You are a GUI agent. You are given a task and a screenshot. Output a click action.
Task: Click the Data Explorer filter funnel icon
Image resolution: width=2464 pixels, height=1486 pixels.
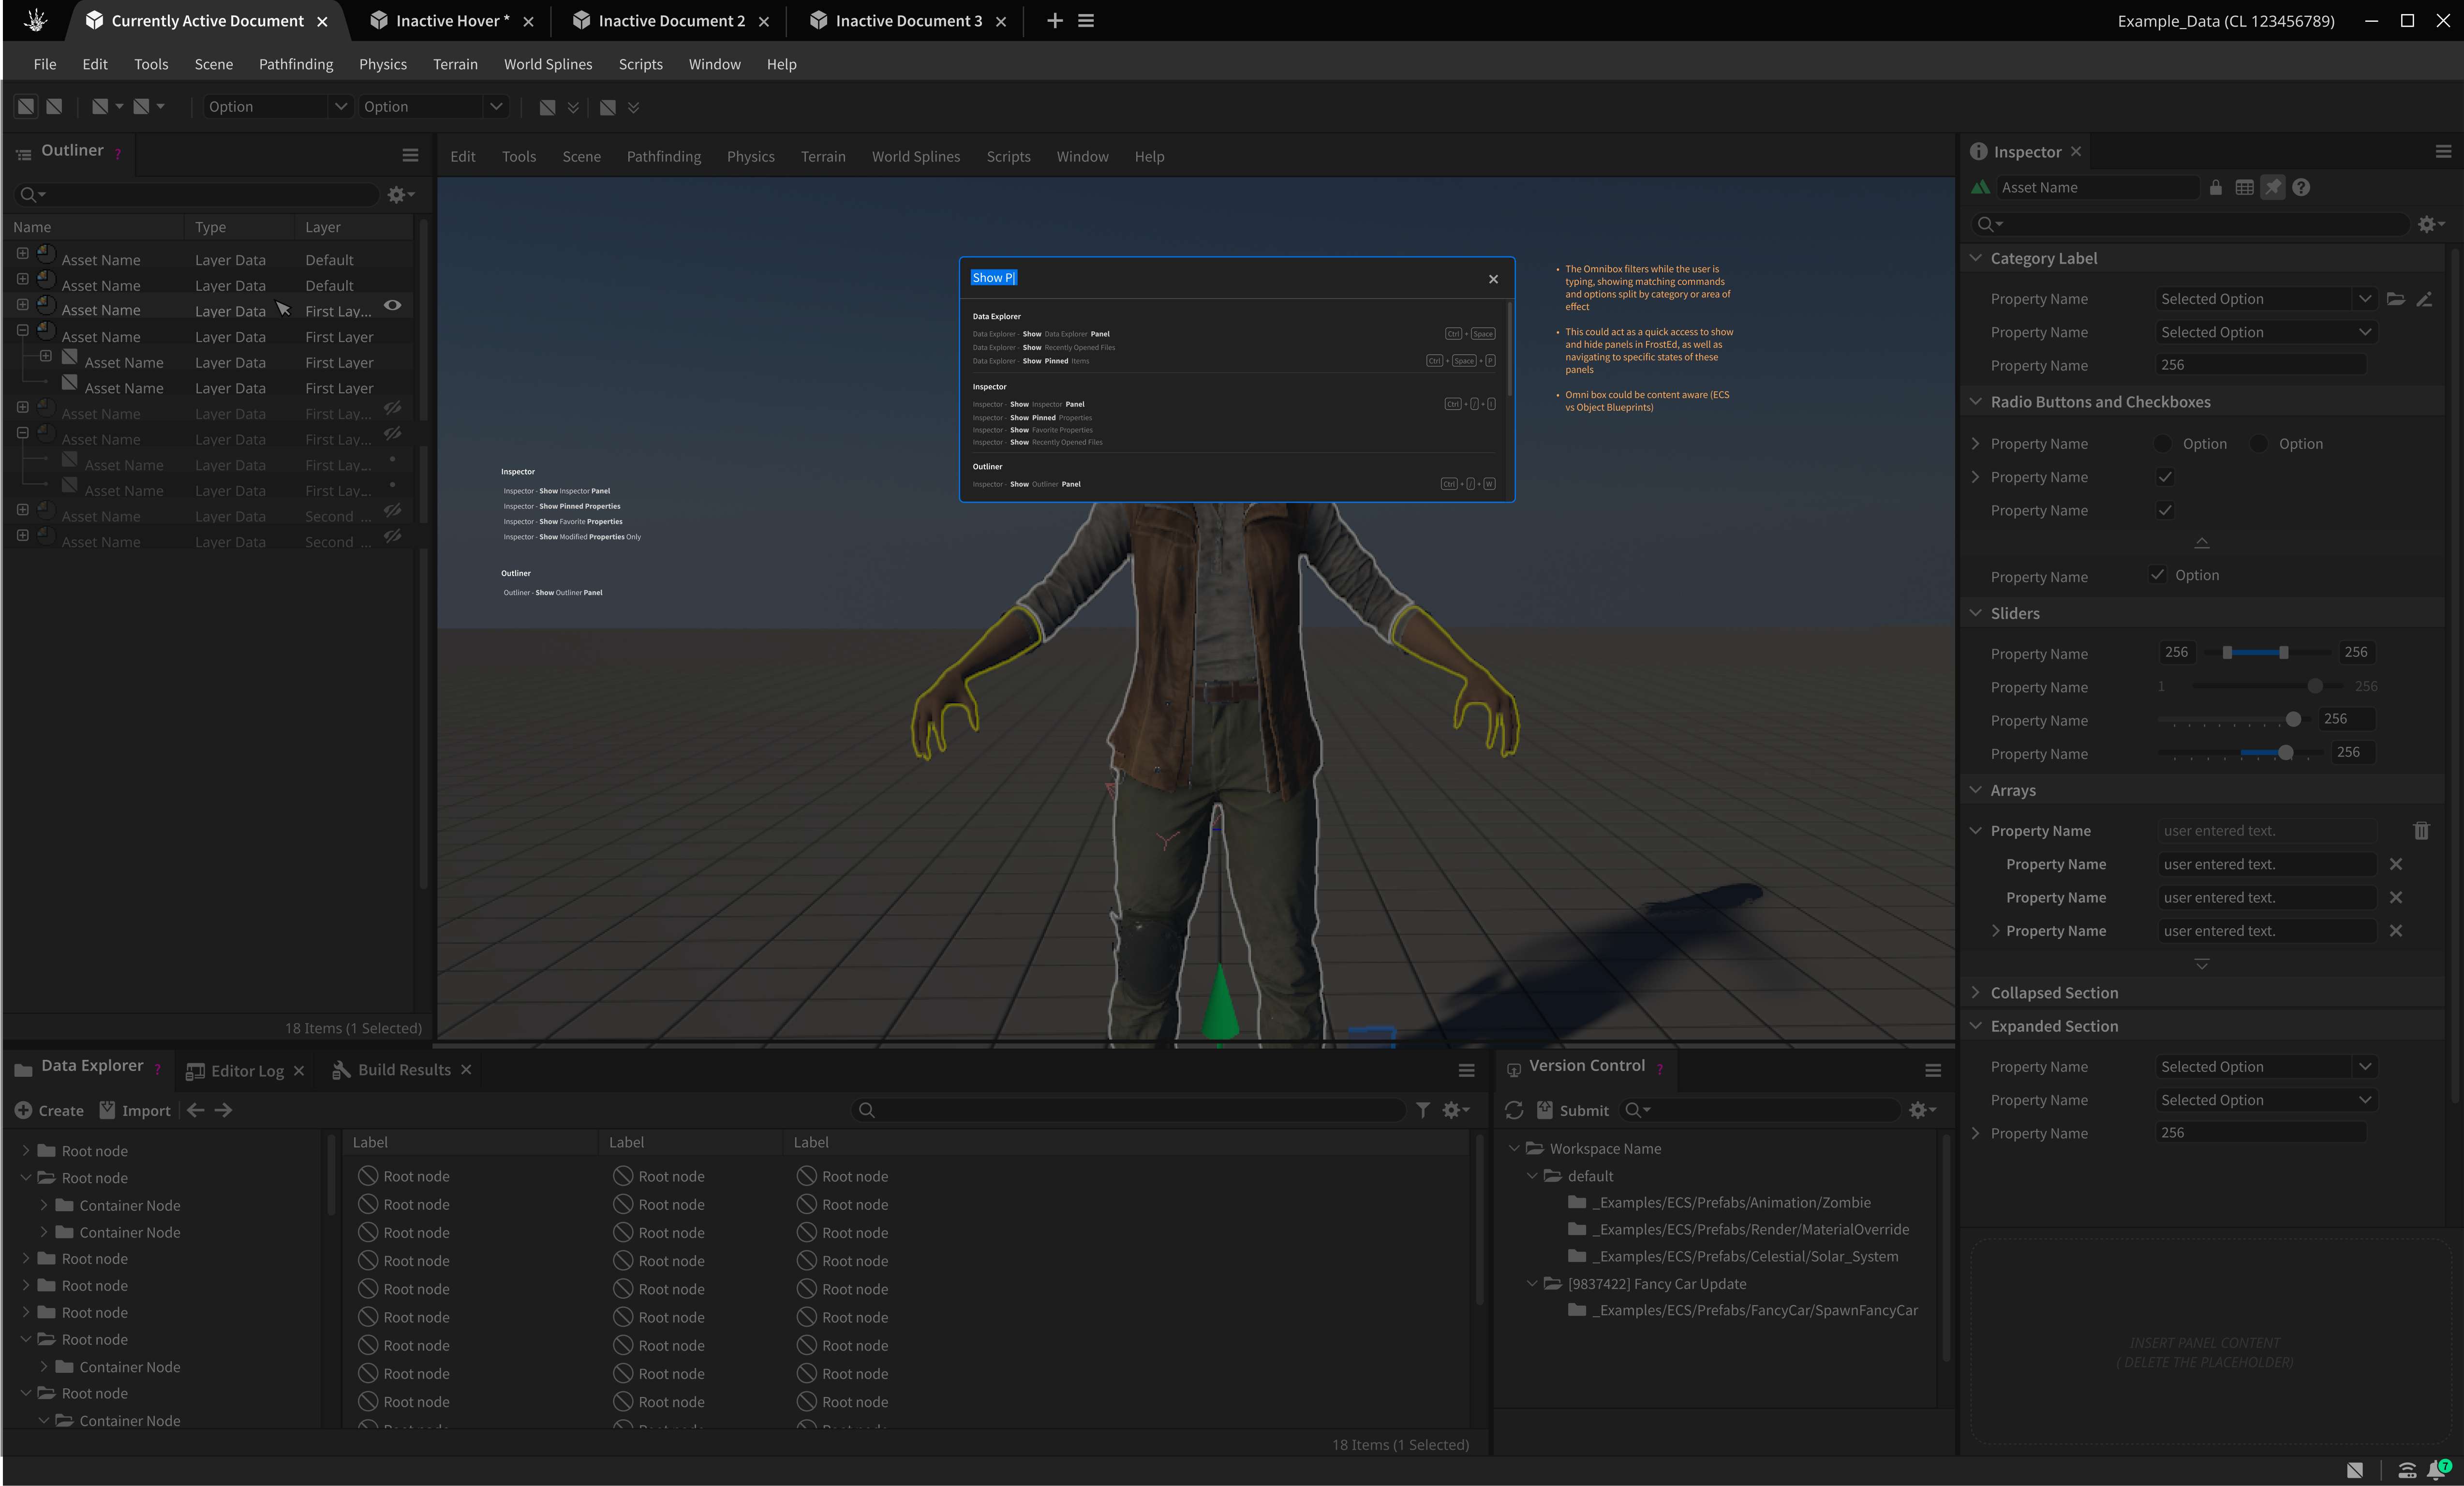point(1422,1110)
